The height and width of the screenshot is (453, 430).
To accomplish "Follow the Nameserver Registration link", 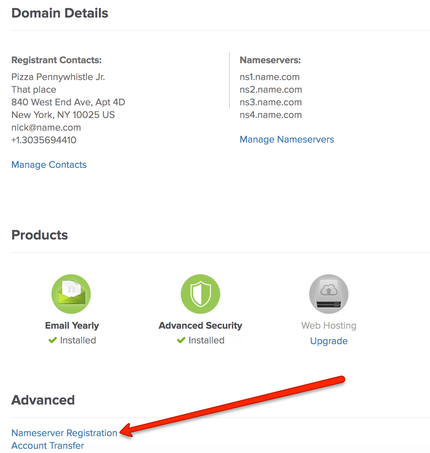I will point(64,433).
